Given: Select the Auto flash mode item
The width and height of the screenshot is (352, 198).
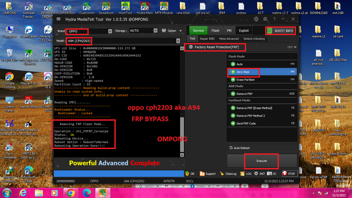Looking at the screenshot, I should point(262,64).
